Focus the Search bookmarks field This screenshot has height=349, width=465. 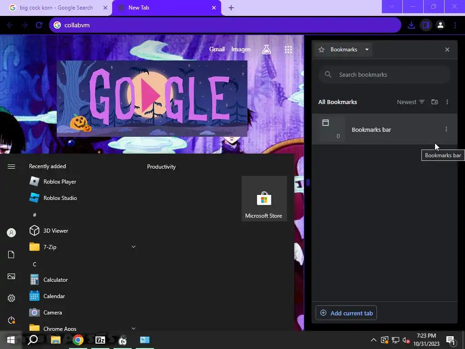384,75
